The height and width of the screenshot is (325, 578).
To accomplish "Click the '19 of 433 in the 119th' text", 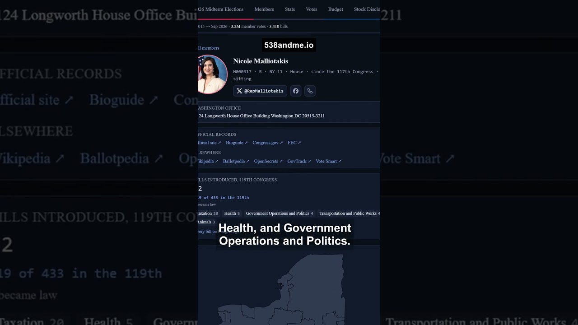I will click(x=223, y=198).
